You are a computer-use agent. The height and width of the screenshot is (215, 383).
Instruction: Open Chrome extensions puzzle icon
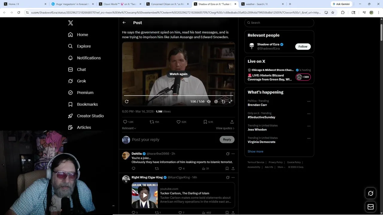pyautogui.click(x=343, y=13)
